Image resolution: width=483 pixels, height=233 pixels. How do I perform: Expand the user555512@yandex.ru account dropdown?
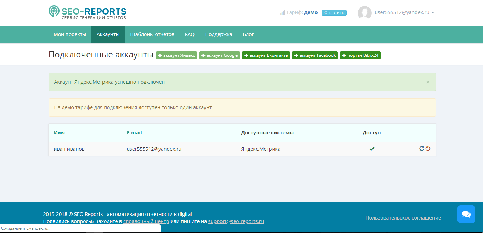pos(404,12)
